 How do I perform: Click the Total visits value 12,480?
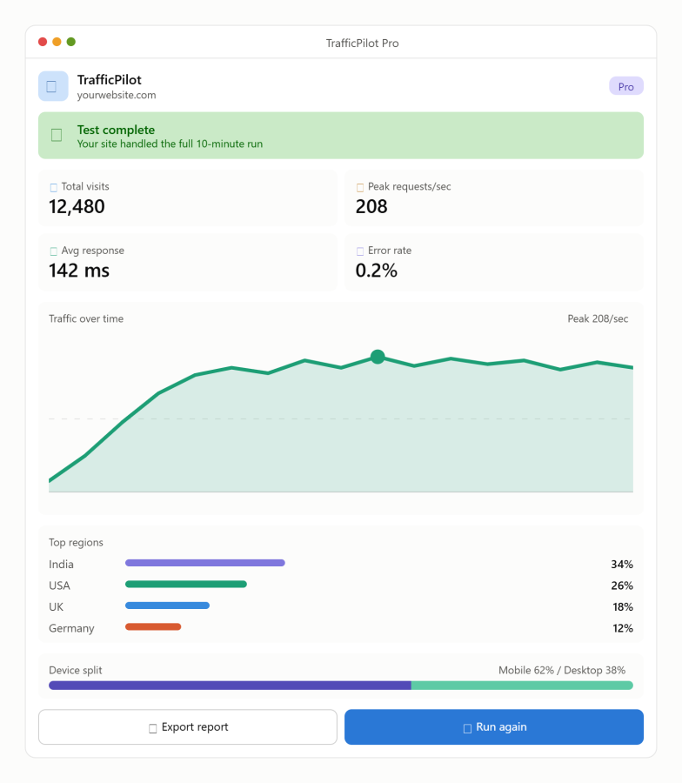(x=77, y=207)
